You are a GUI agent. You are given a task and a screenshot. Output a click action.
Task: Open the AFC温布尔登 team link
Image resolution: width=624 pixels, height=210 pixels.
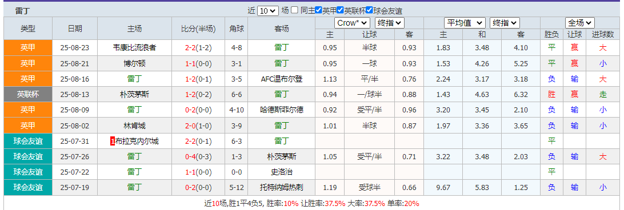tap(282, 79)
